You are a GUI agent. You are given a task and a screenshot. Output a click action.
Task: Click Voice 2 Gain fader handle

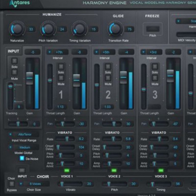[123, 77]
